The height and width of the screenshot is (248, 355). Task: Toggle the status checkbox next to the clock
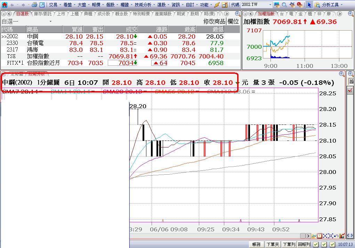pos(332,245)
